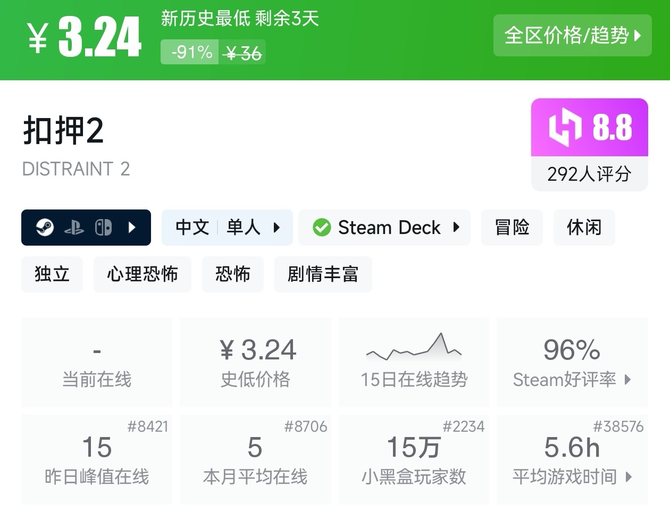Click the Nintendo Switch platform icon
Viewport: 670px width, 512px height.
tap(103, 228)
